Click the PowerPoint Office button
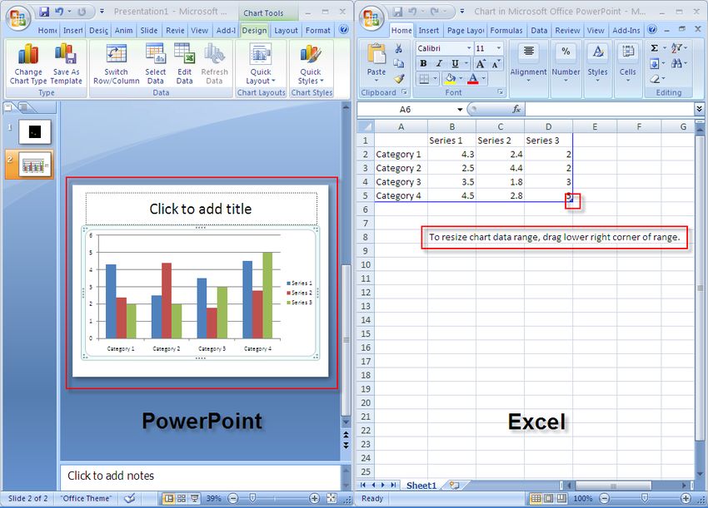Image resolution: width=708 pixels, height=508 pixels. 17,18
